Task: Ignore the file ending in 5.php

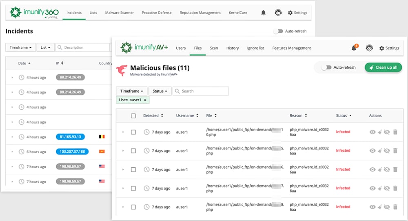Action: point(387,151)
